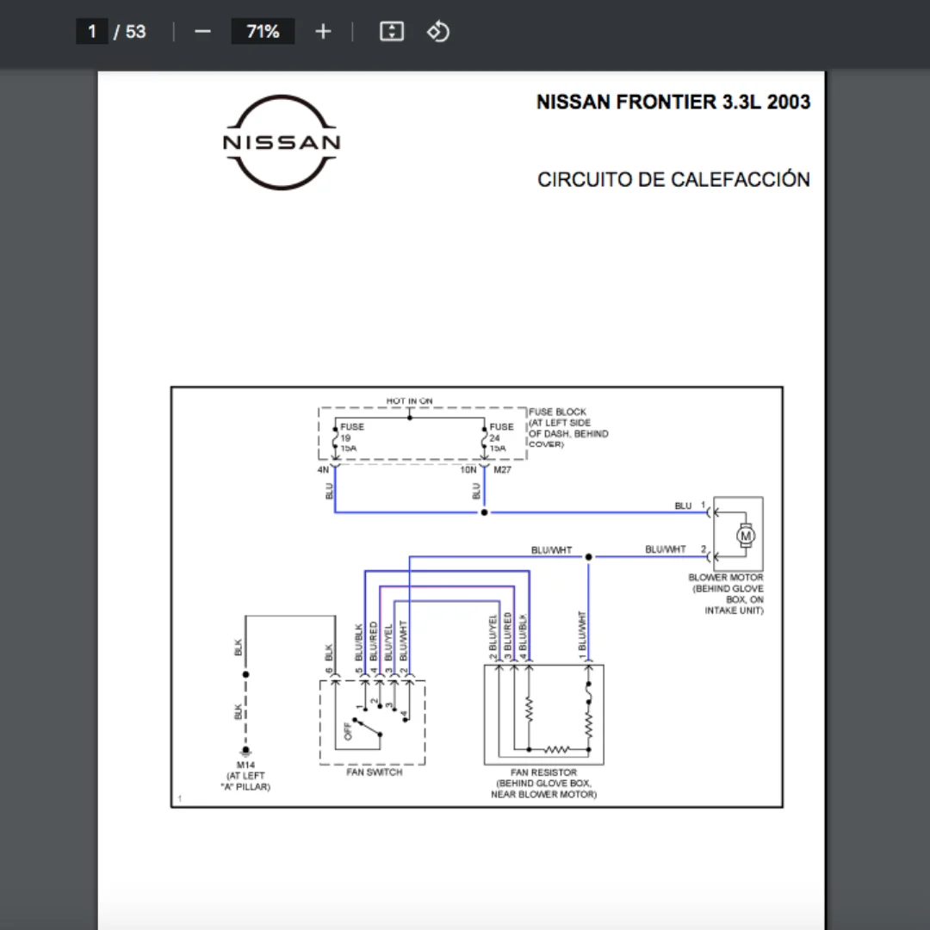Click the title NISSAN FRONTIER 3.3L 2003

tap(673, 102)
